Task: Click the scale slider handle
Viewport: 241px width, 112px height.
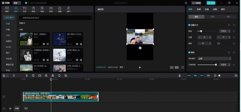Action: 201,31
